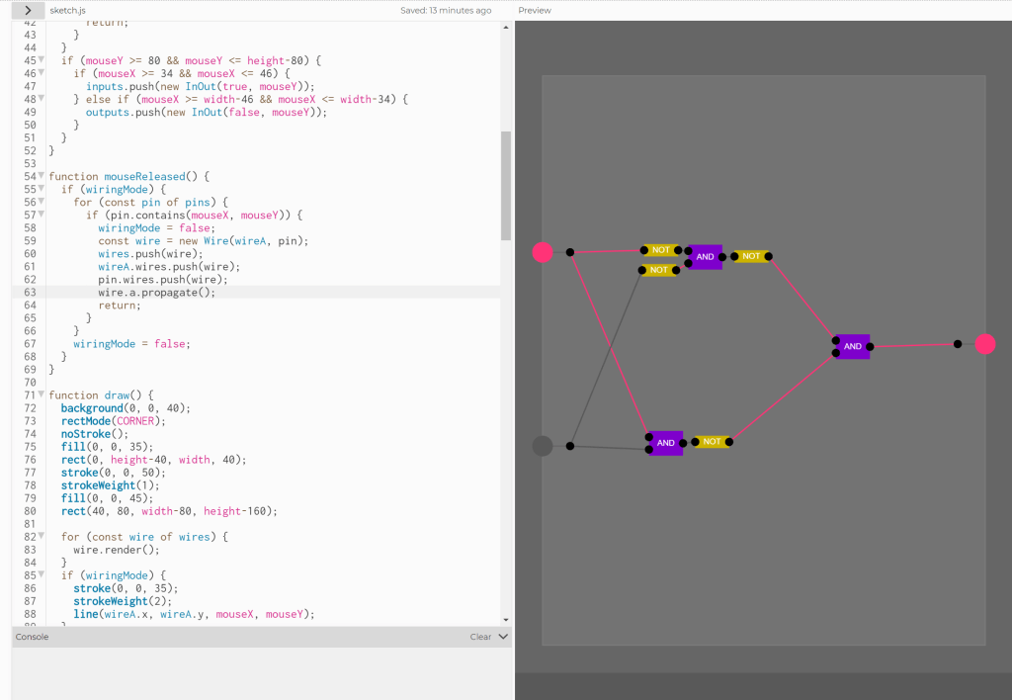The width and height of the screenshot is (1012, 700).
Task: Click the AND gate wired to the output node
Action: (853, 346)
